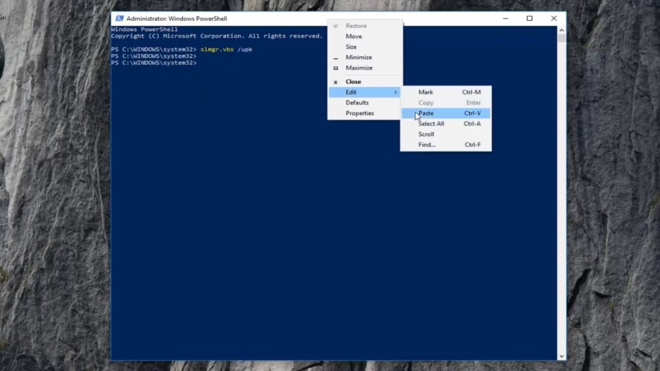Open the Edit submenu entry
The width and height of the screenshot is (660, 371).
point(365,92)
